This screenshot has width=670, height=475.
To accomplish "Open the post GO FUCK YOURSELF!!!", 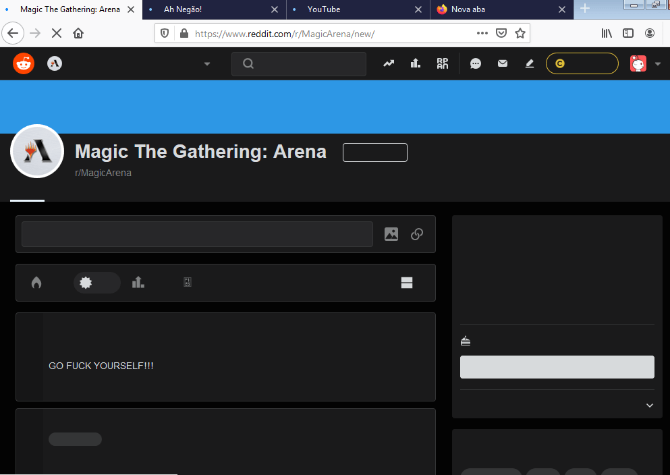I will [x=101, y=366].
